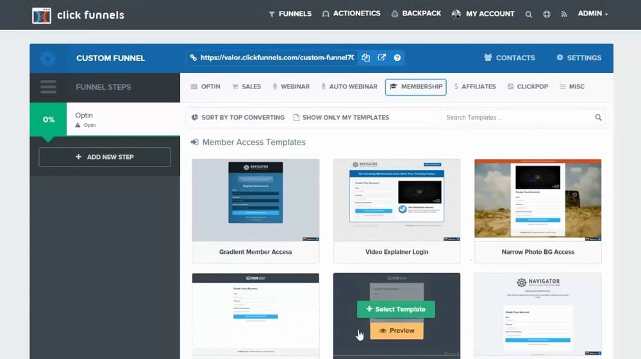Image resolution: width=641 pixels, height=359 pixels.
Task: Expand the Admin dropdown
Action: point(593,13)
